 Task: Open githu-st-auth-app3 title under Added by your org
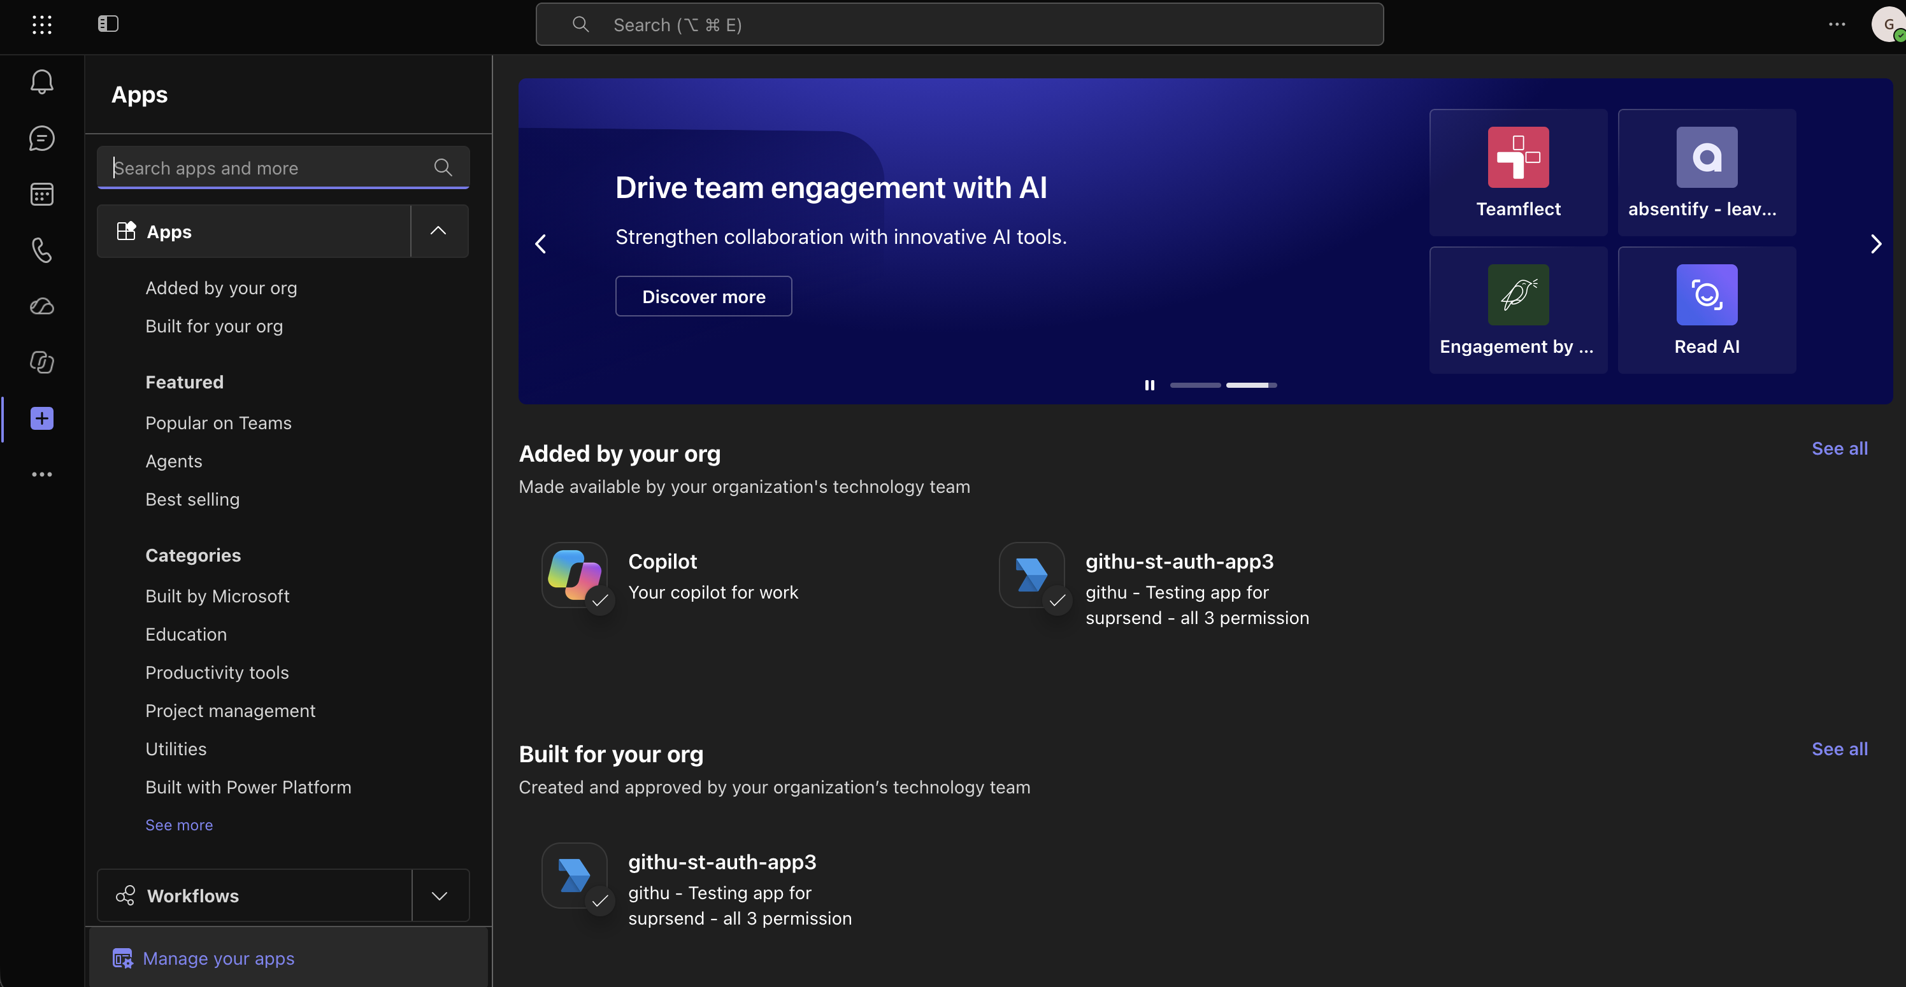point(1179,561)
